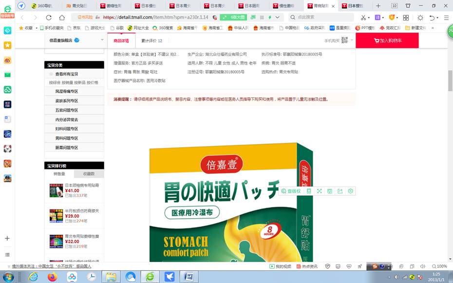Click the share icon on the product image overlay

click(340, 191)
